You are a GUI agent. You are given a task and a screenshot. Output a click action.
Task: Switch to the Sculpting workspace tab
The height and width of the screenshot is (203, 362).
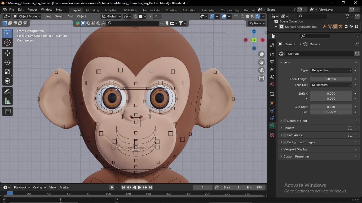(111, 10)
